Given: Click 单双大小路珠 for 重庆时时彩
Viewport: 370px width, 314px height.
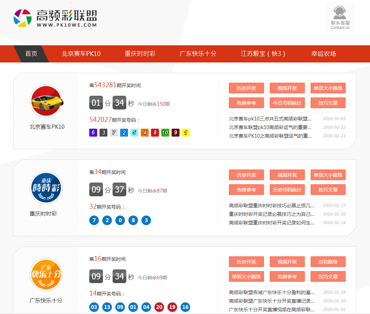Looking at the screenshot, I should tap(328, 175).
